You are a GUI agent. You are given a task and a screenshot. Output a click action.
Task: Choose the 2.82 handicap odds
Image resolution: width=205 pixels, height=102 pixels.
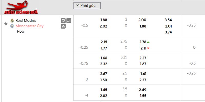point(104,96)
